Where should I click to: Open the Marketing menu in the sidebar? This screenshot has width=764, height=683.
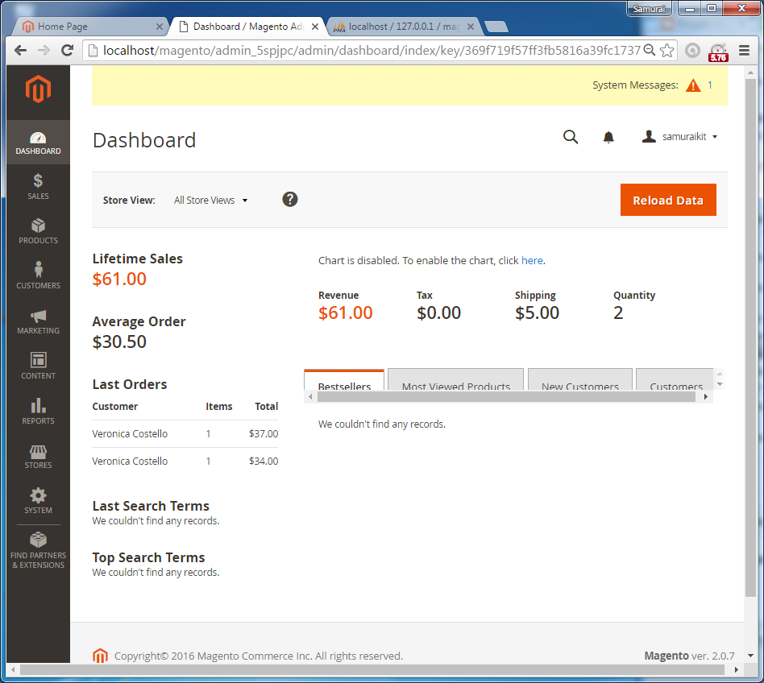38,321
